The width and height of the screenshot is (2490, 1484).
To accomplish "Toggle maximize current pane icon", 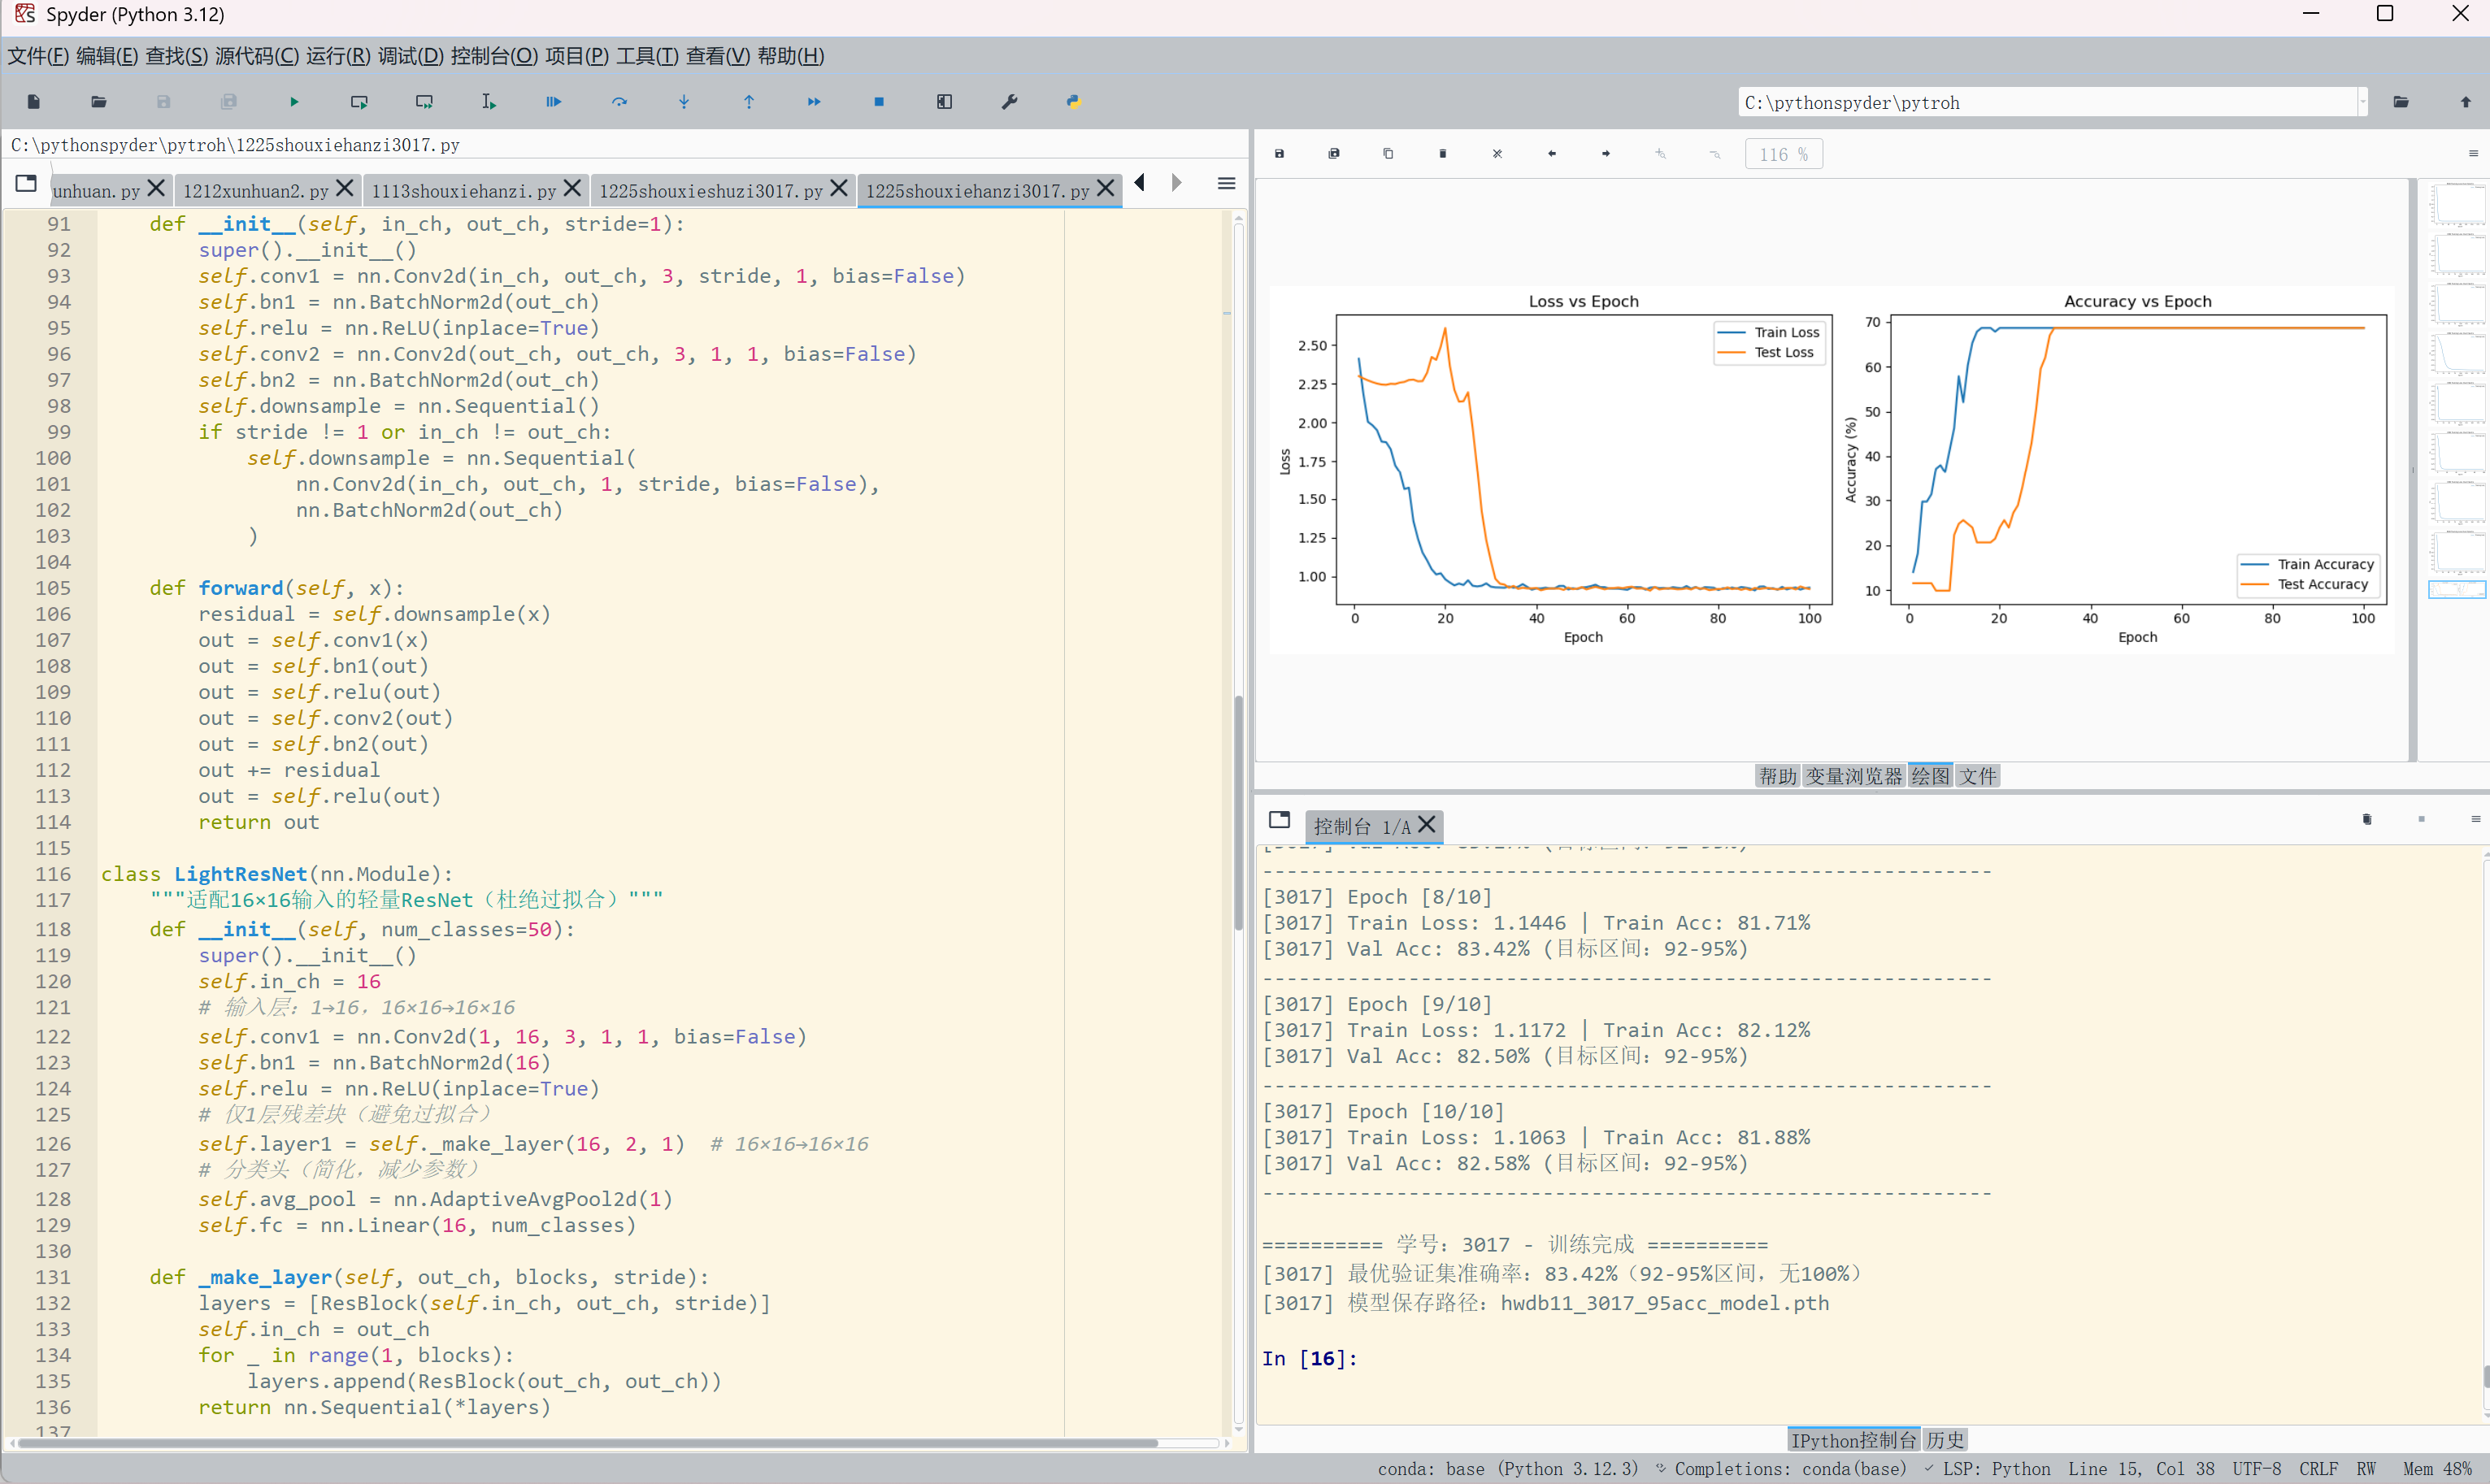I will (x=944, y=102).
